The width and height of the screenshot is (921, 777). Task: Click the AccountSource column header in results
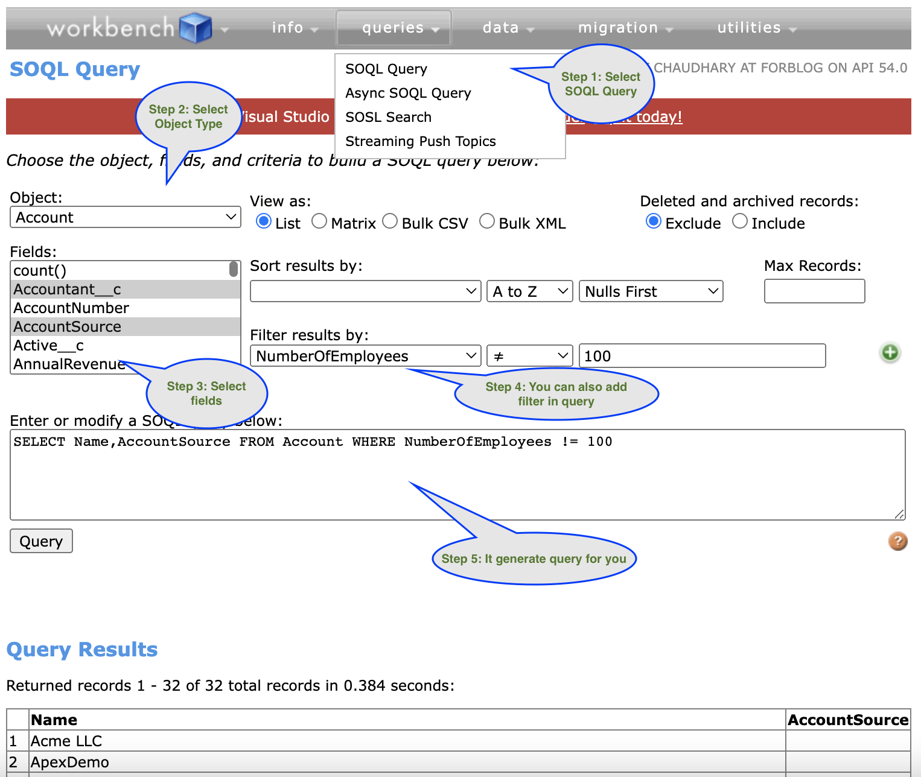(848, 720)
